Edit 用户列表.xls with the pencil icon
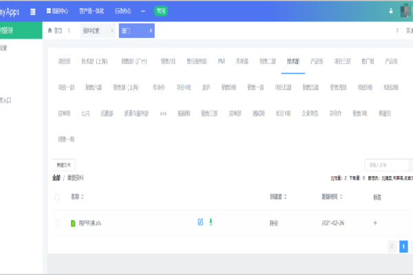 (x=200, y=222)
